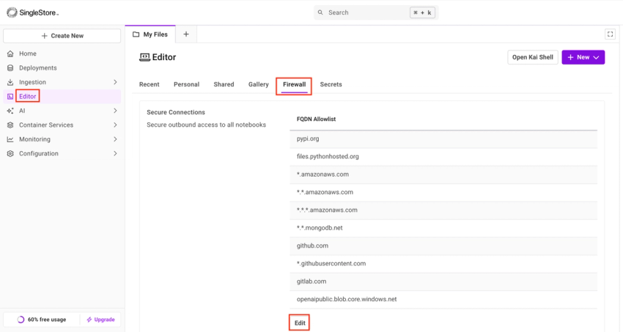Click the *.*.amazonaws.com row
The height and width of the screenshot is (332, 623).
(x=443, y=193)
